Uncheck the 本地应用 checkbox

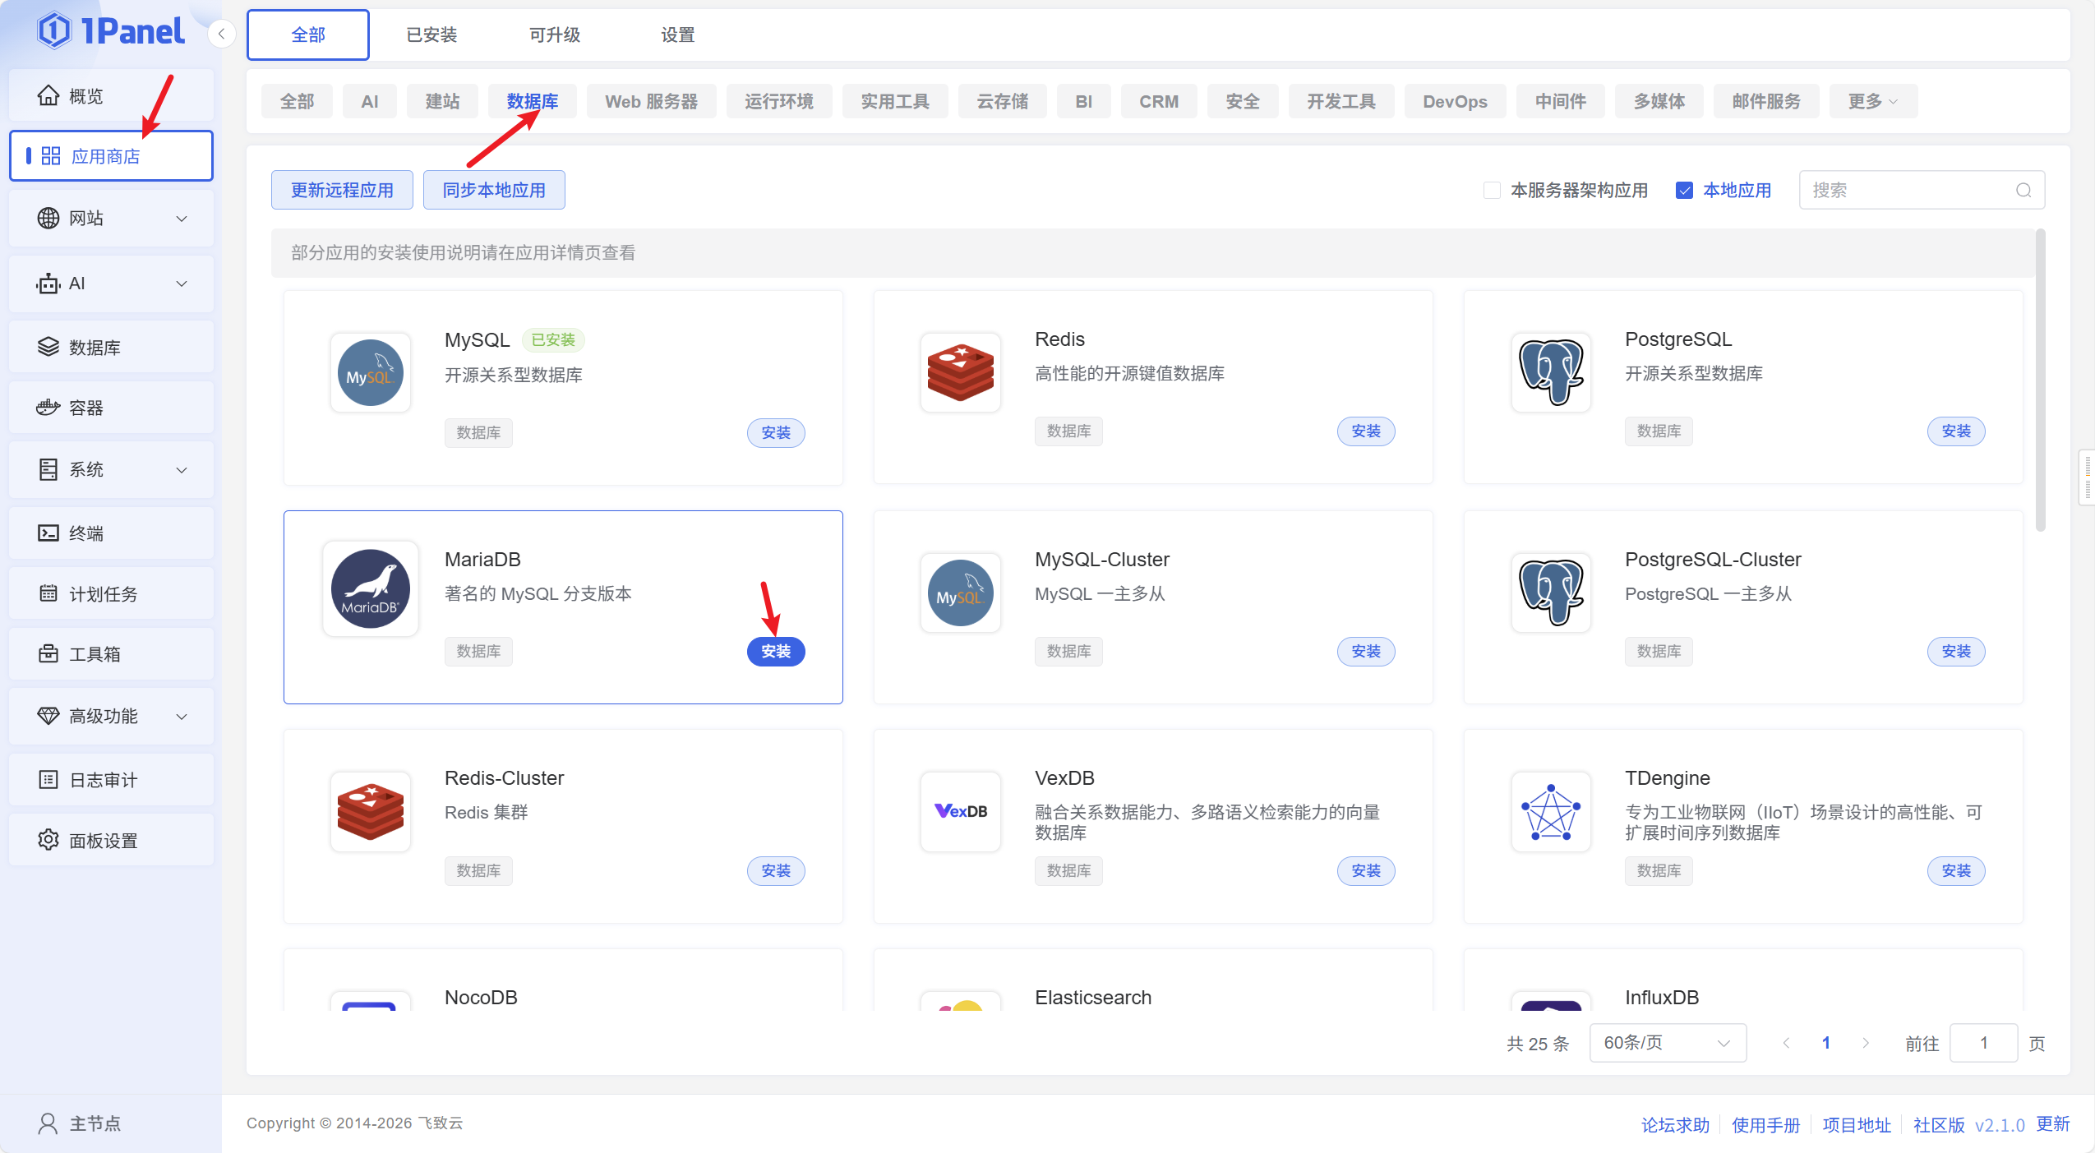tap(1684, 191)
